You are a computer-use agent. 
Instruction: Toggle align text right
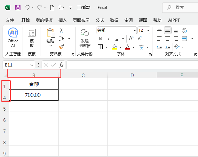[176, 38]
